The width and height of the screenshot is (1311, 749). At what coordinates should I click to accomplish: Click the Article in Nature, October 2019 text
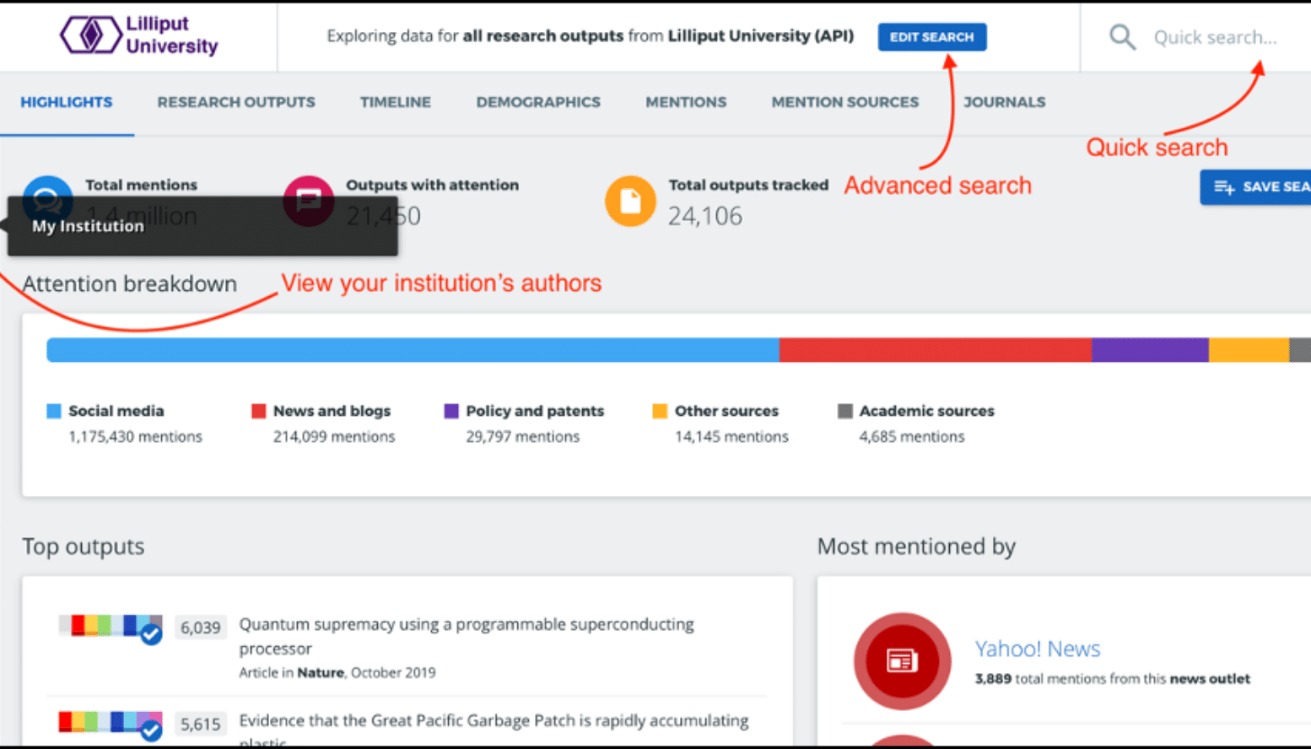[337, 672]
